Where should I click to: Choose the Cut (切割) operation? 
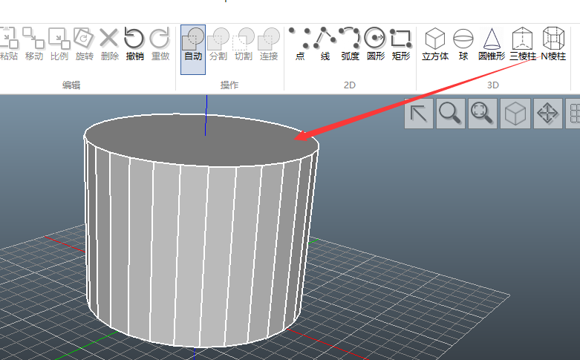[x=244, y=44]
